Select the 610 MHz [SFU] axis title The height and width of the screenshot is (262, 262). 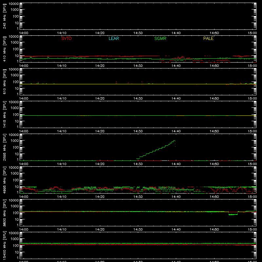5,82
